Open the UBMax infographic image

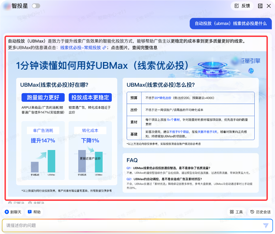coord(137,124)
